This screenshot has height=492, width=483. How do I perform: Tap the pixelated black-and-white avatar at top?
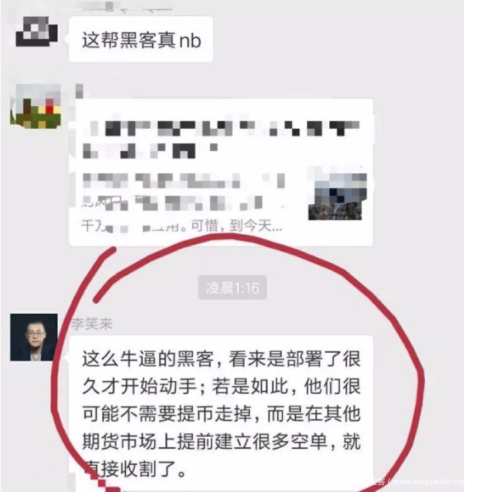coord(37,31)
